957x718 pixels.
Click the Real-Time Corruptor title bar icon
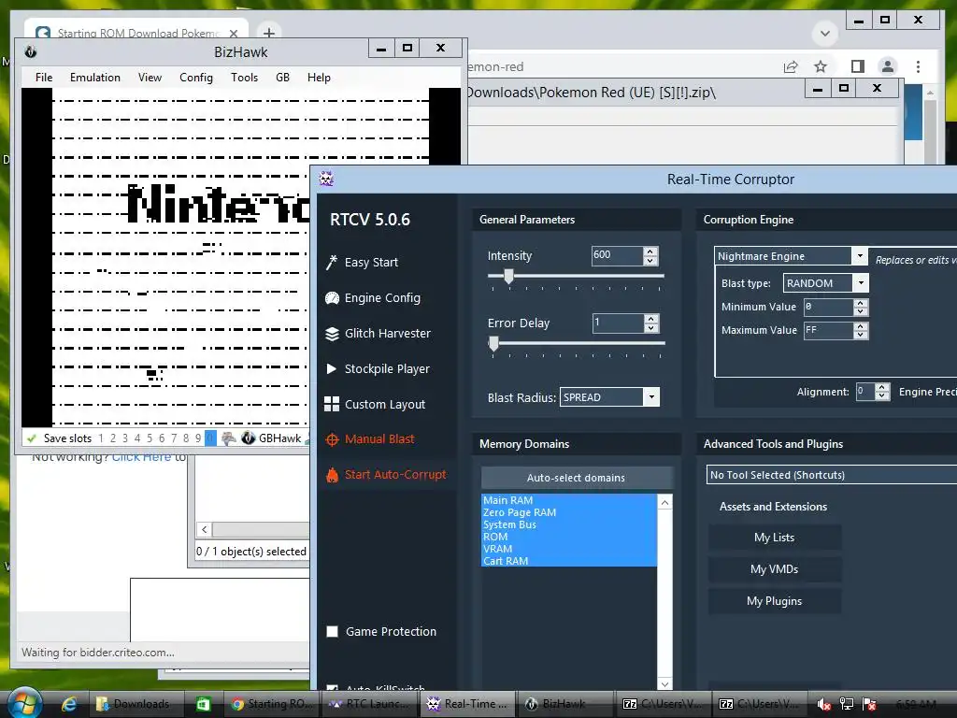click(x=326, y=179)
